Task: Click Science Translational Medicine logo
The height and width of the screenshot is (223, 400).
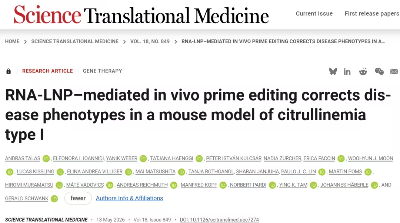Action: (x=141, y=15)
